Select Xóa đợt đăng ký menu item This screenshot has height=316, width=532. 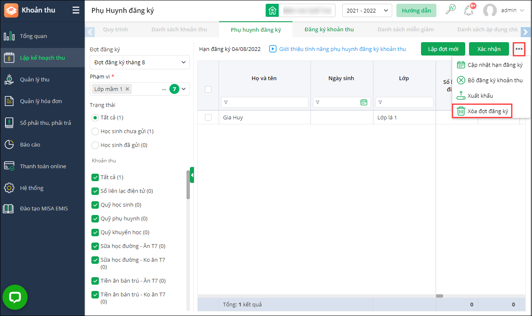482,111
